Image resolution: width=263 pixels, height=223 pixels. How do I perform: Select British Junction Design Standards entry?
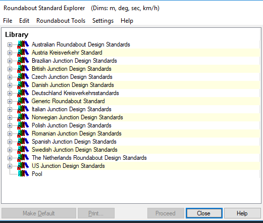(x=72, y=69)
